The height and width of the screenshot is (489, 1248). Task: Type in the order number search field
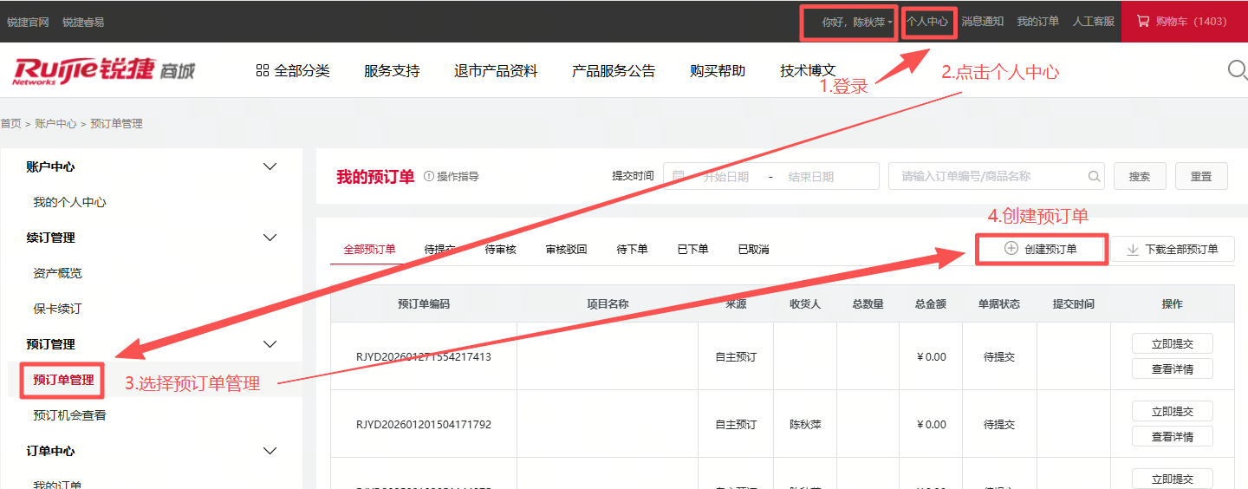click(x=988, y=176)
